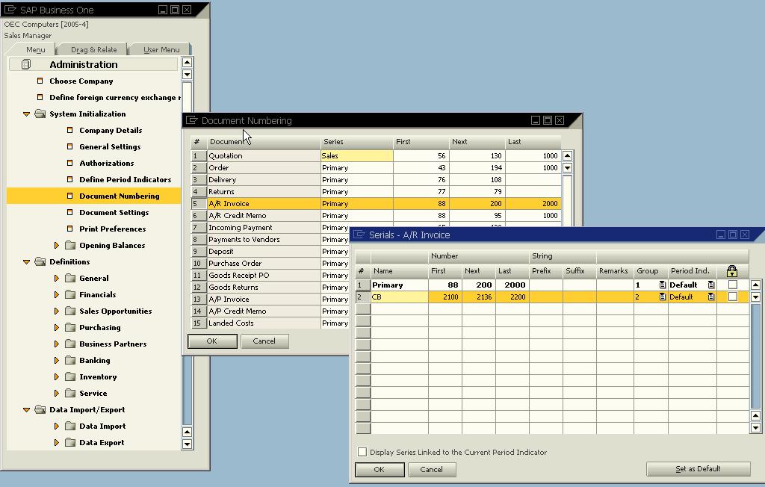
Task: Click the Print Preferences bullet icon
Action: (x=69, y=229)
